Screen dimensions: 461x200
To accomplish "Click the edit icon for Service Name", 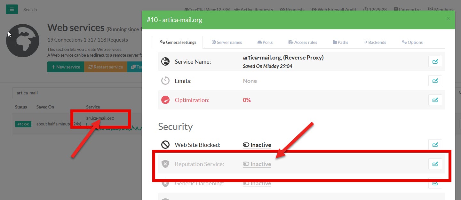I will (x=435, y=61).
